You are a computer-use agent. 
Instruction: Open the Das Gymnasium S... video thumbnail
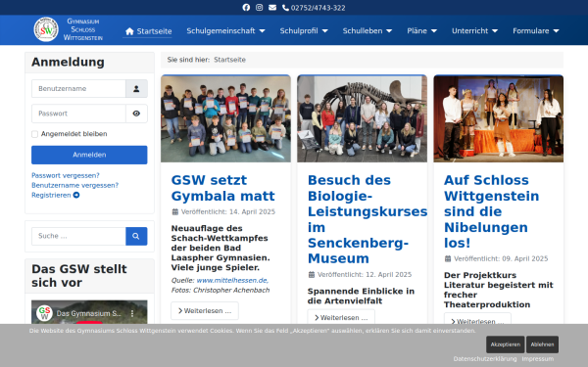[x=89, y=312]
